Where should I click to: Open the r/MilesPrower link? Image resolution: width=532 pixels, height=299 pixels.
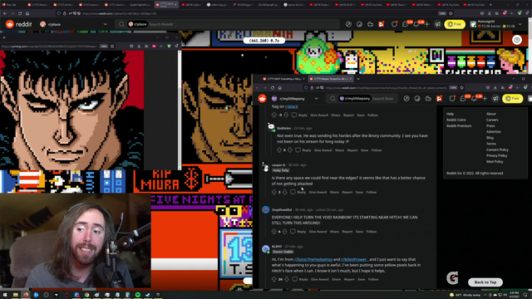click(354, 259)
